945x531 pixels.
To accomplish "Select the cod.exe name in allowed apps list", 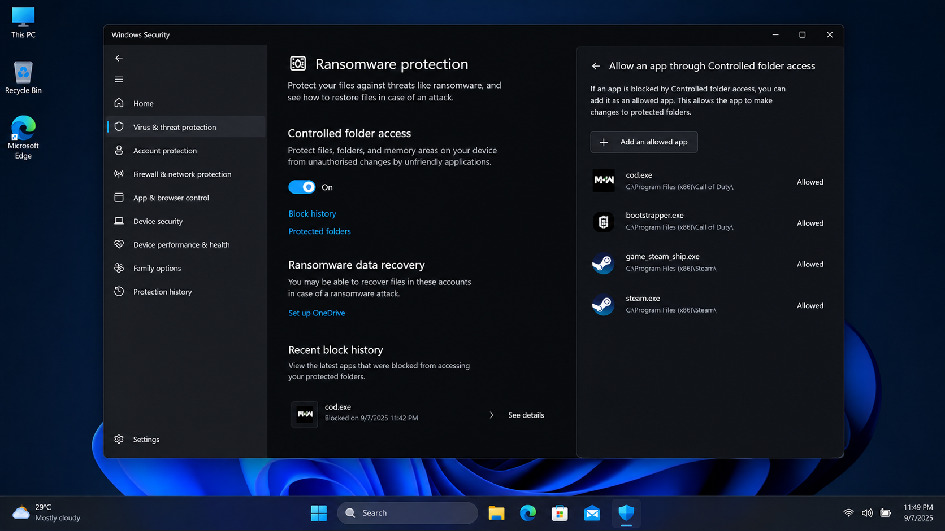I will 639,175.
